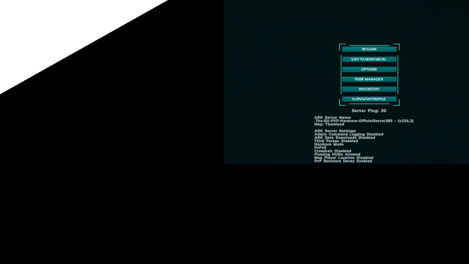Click the ARK Data Downloads Disabled line
The width and height of the screenshot is (469, 264).
(x=345, y=138)
